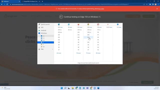Bookmark this page with the star icon
This screenshot has width=160, height=90.
(147, 4)
